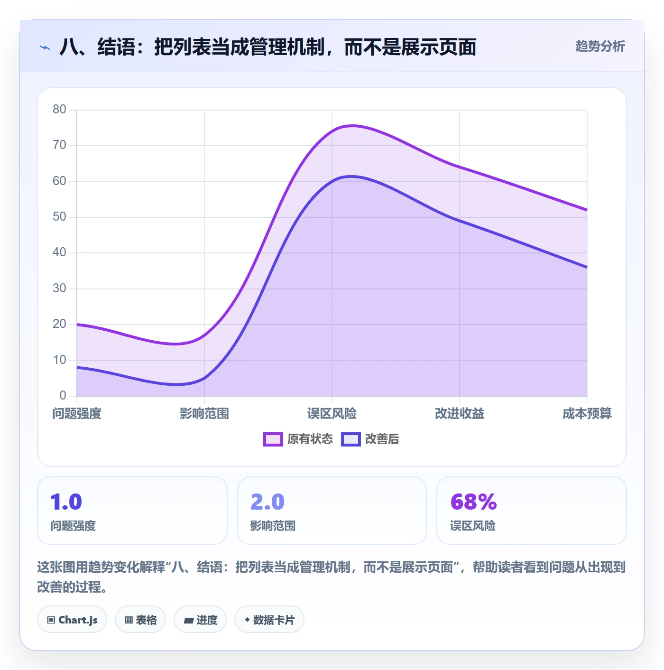Click the 趋势分析 label in the header

click(600, 46)
